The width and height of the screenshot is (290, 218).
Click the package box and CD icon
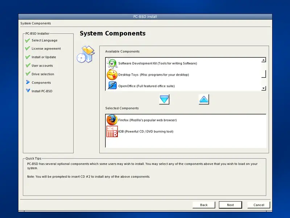click(x=86, y=54)
